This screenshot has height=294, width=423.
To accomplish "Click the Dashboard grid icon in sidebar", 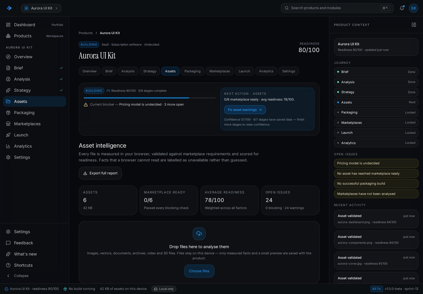I will pos(8,25).
